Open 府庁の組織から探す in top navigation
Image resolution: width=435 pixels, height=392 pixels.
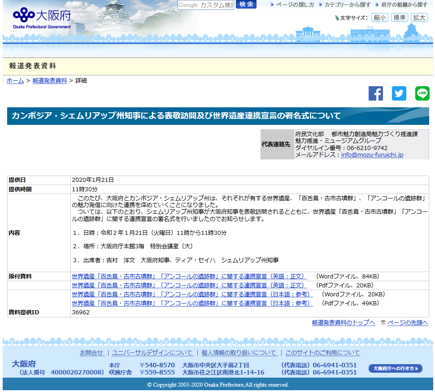404,5
